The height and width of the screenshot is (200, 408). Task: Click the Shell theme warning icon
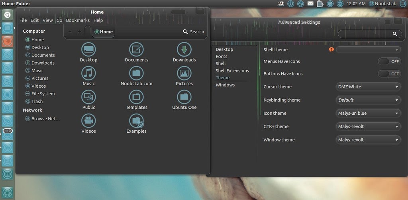pos(331,49)
